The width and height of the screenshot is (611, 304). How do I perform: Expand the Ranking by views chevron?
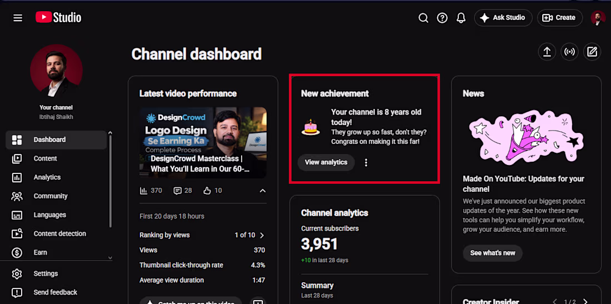[x=262, y=236]
